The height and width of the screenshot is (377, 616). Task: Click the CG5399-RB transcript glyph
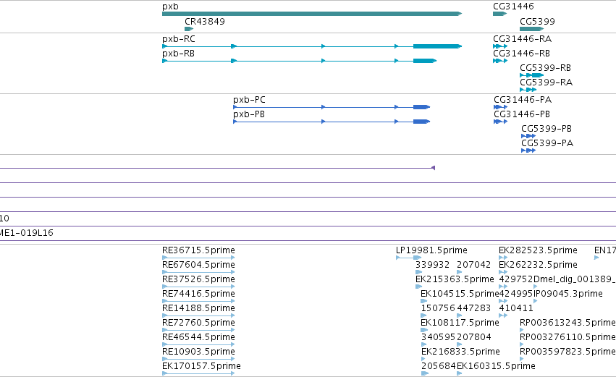531,75
